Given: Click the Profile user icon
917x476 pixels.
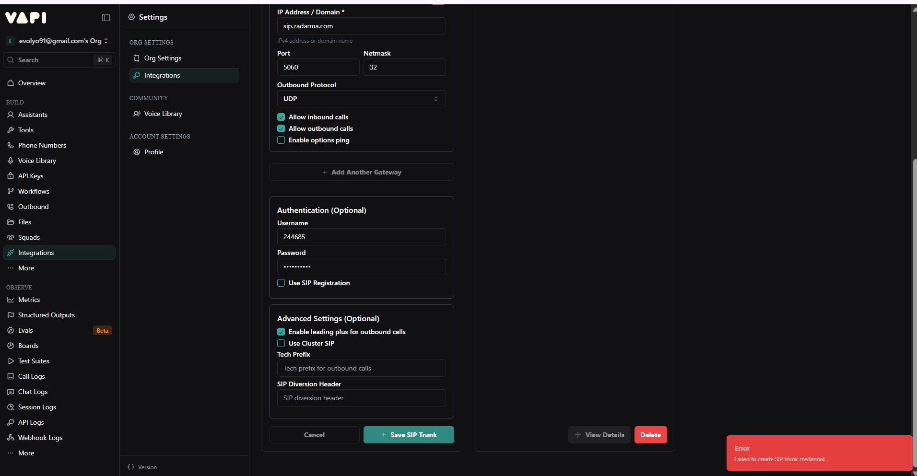Looking at the screenshot, I should [137, 152].
